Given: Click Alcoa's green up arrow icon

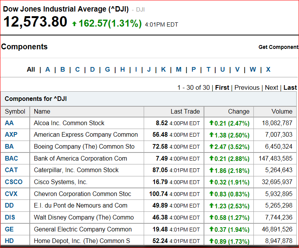Looking at the screenshot, I should click(211, 123).
